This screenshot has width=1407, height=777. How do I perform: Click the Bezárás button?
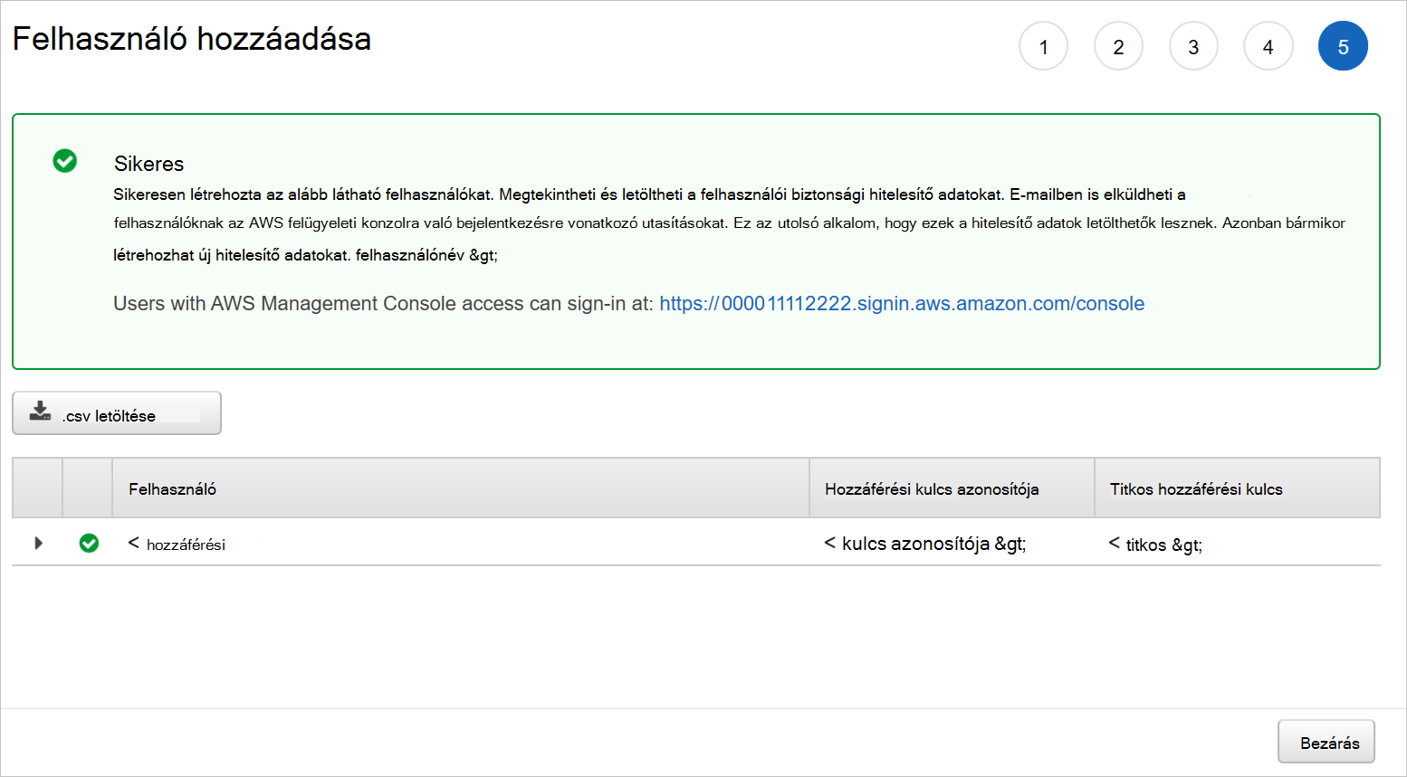1326,742
